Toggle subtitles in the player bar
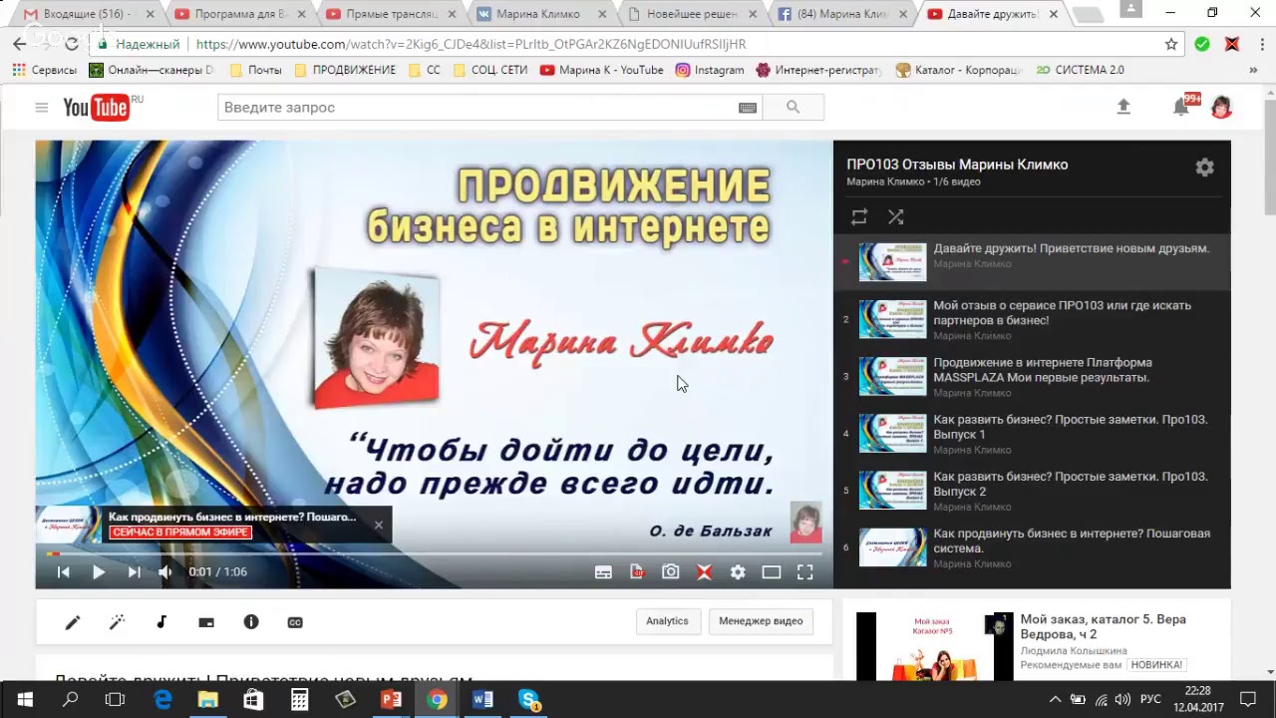 tap(603, 571)
